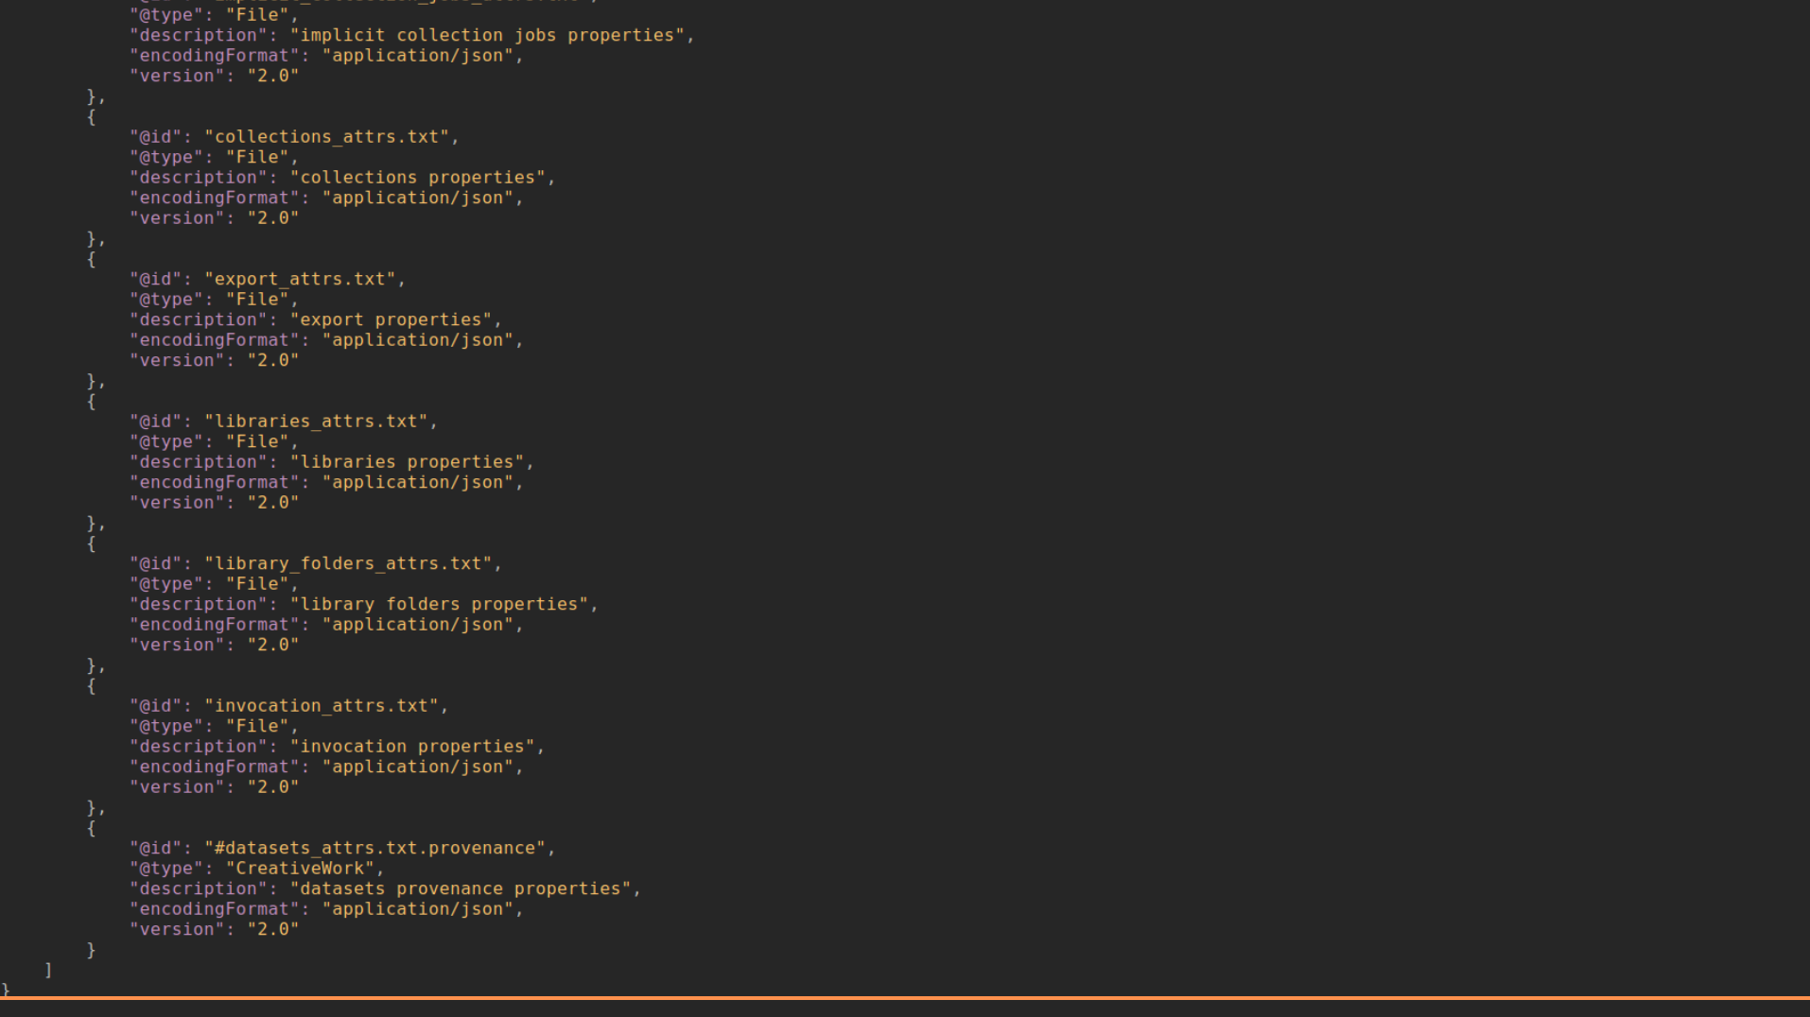Click the closing square bracket of the array
This screenshot has width=1810, height=1017.
pos(48,971)
